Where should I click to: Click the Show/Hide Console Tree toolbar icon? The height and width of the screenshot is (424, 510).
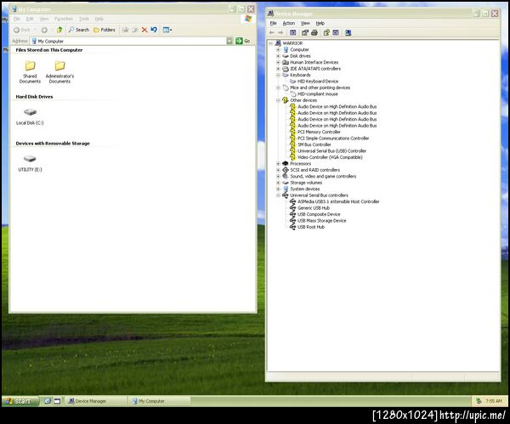[292, 32]
